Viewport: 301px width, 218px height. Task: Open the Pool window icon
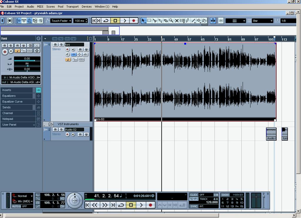point(35,21)
